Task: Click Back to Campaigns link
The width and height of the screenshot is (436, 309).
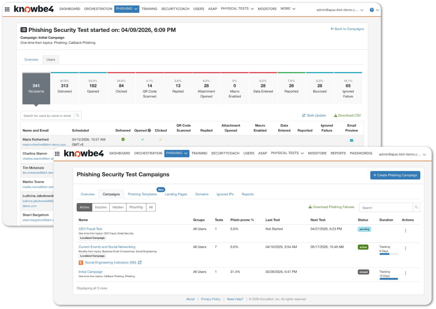Action: point(347,29)
